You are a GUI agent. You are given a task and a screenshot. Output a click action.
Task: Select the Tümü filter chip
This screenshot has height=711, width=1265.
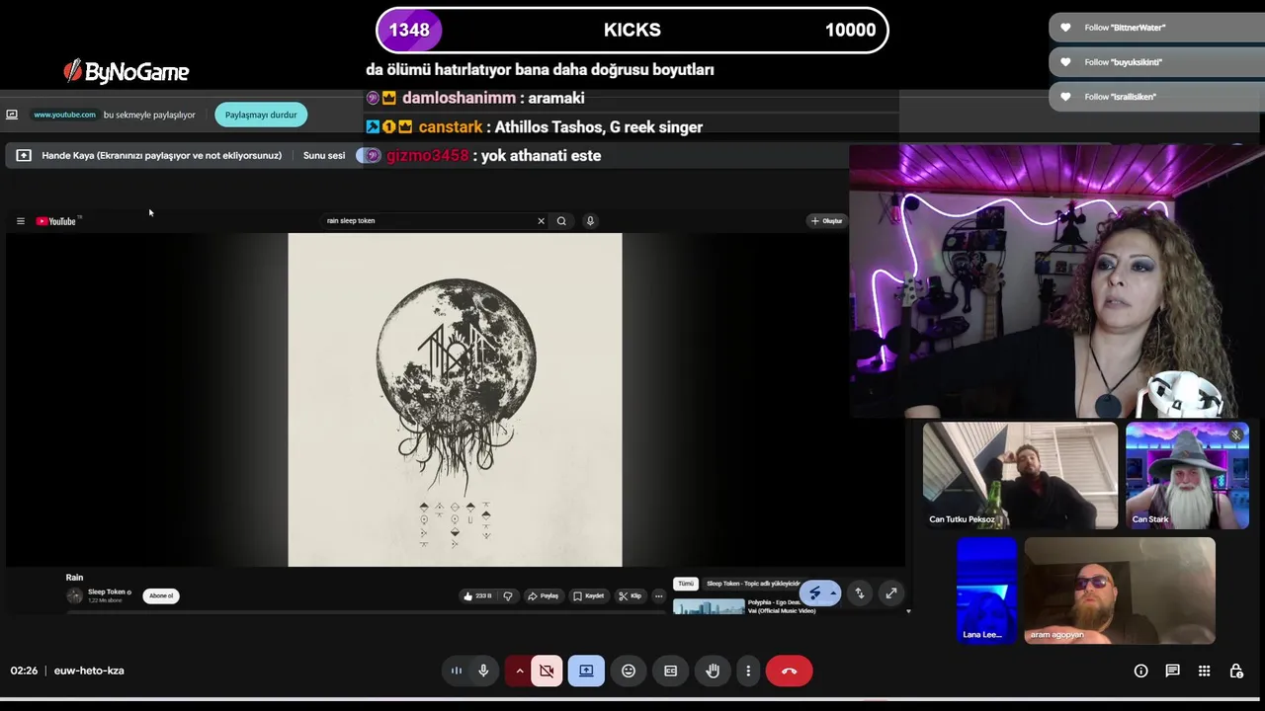pos(686,584)
